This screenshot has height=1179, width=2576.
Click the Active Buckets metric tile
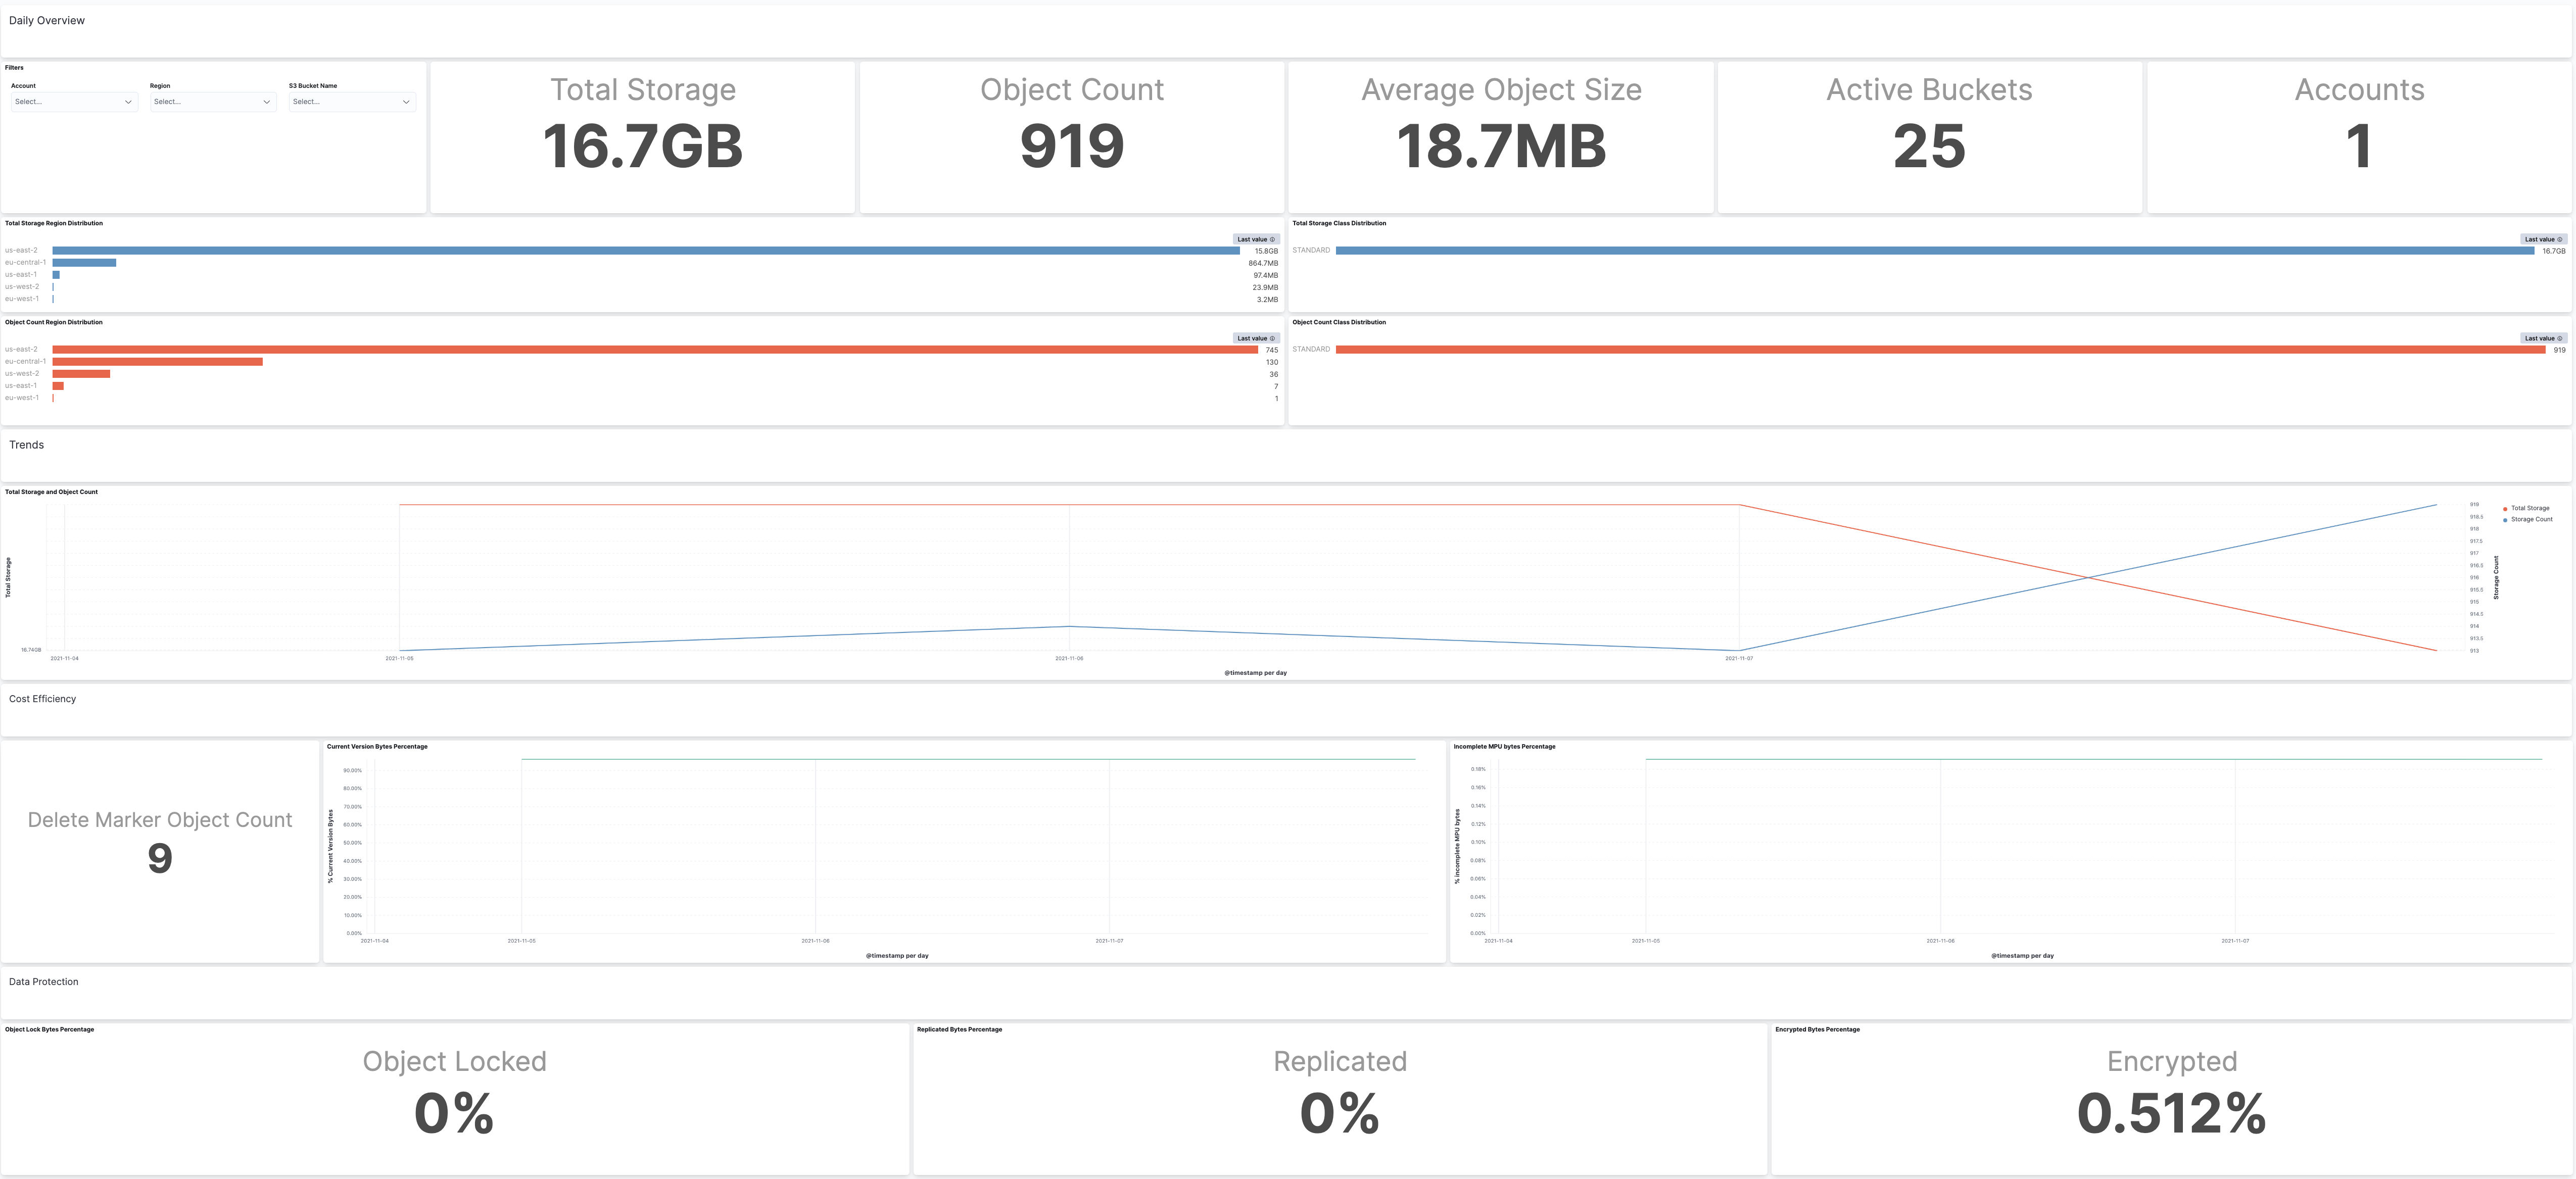tap(1929, 137)
